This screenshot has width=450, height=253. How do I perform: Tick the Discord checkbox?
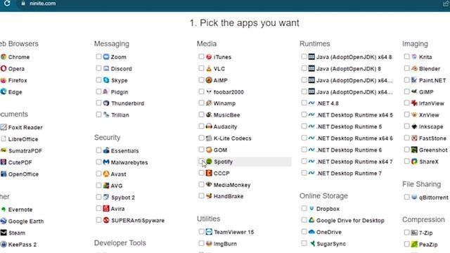[98, 68]
